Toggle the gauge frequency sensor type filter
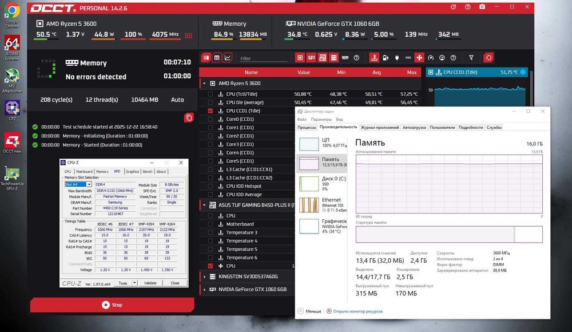The width and height of the screenshot is (572, 332). 431,58
